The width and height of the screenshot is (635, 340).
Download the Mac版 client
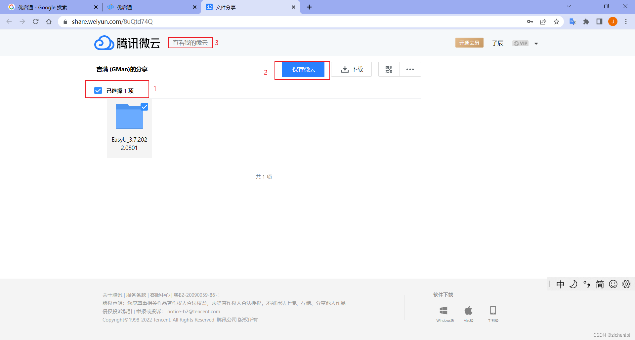pyautogui.click(x=468, y=314)
